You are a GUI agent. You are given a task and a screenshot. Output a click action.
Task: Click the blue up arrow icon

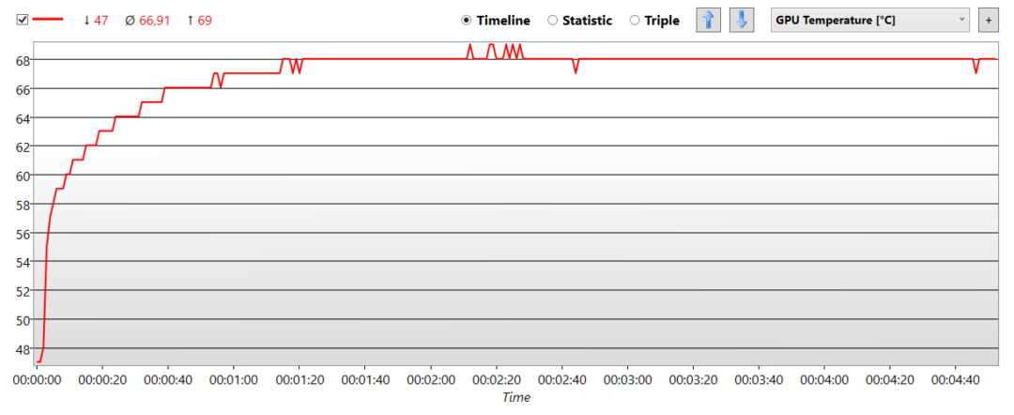(x=708, y=20)
